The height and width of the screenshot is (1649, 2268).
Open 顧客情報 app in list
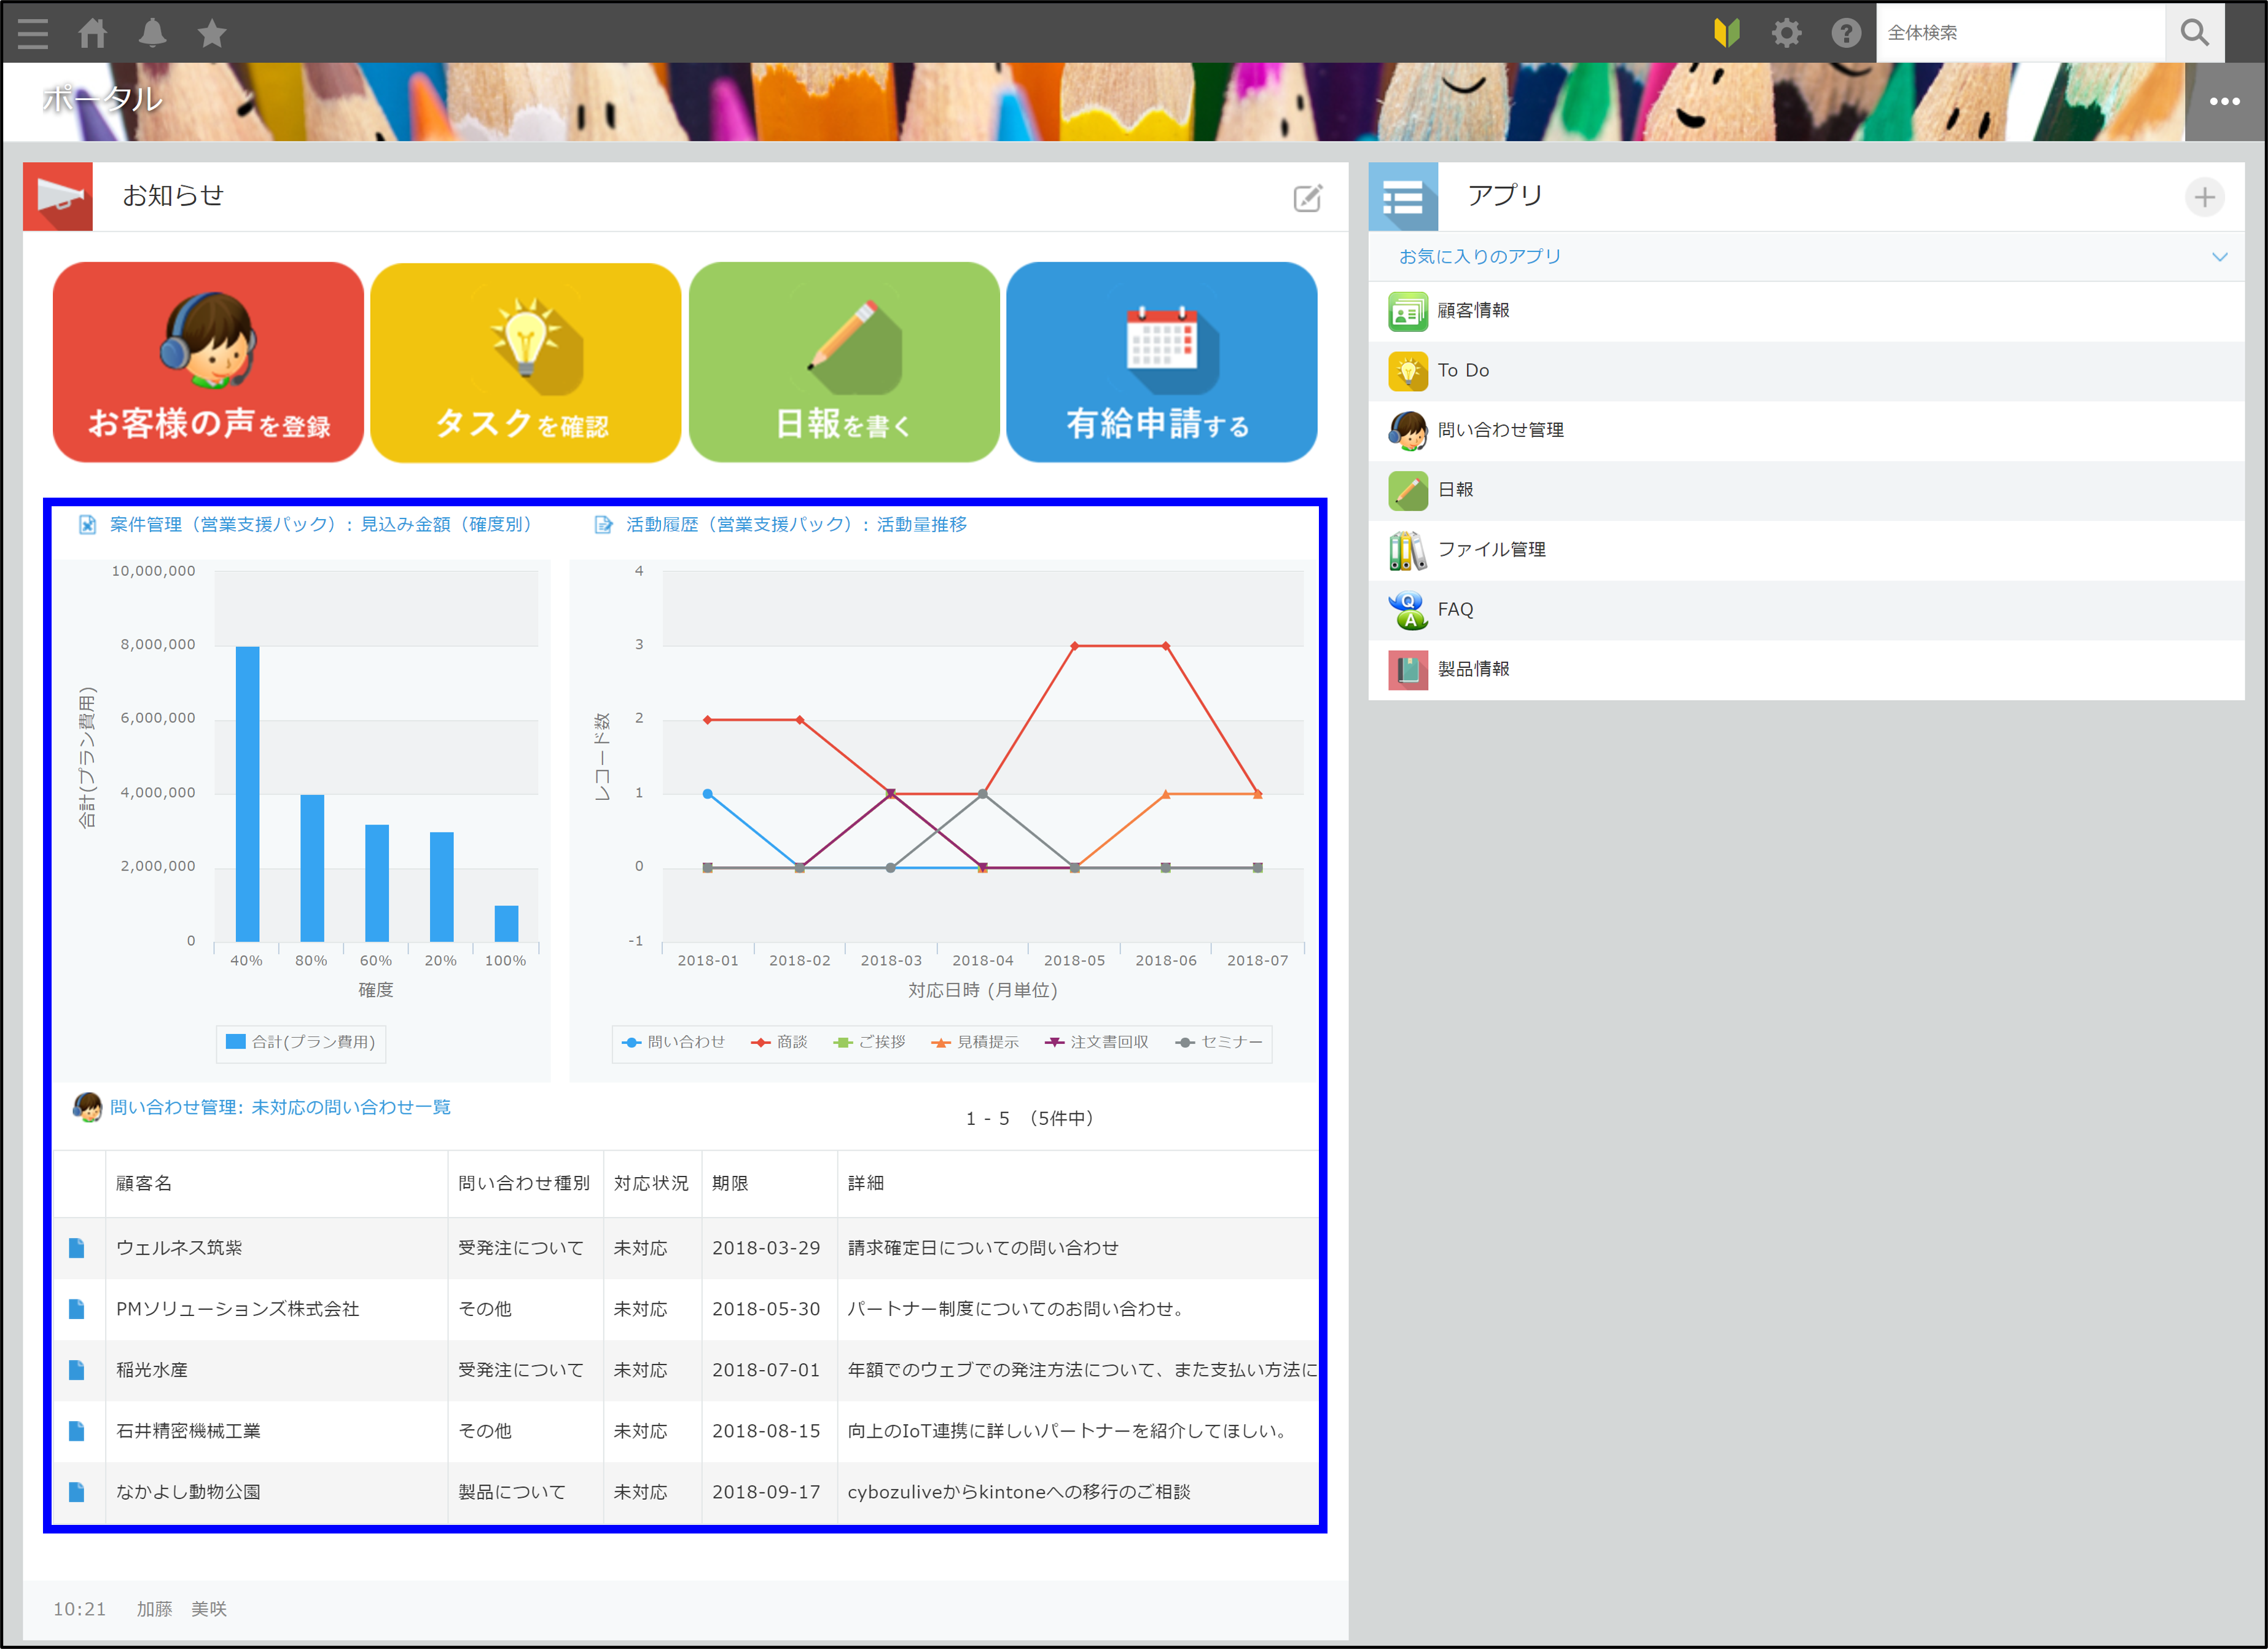1473,311
